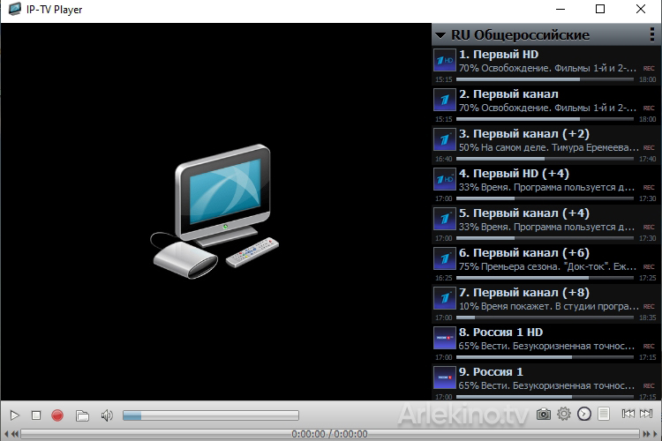The width and height of the screenshot is (662, 441).
Task: Click the Первый канал (+8) channel logo
Action: pyautogui.click(x=445, y=298)
